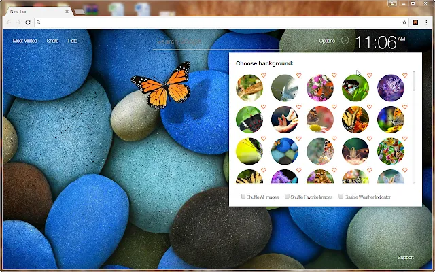Click the clock icon next to Options

pos(345,41)
